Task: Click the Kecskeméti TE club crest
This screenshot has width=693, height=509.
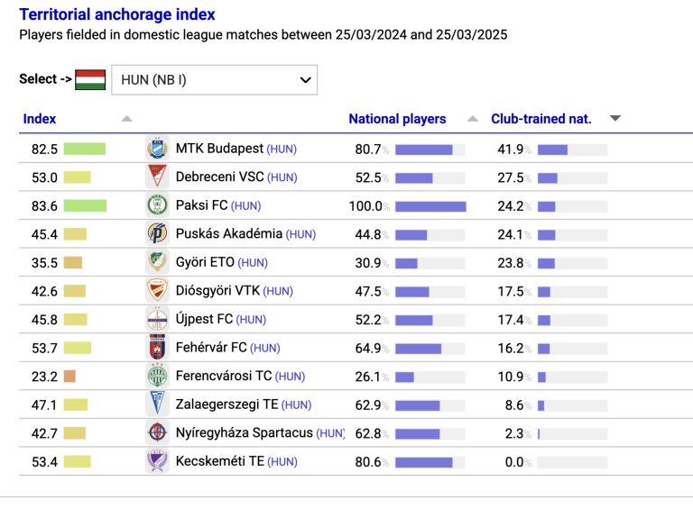Action: coord(157,461)
